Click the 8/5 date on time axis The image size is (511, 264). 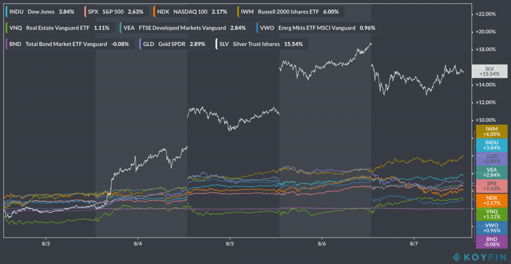(x=230, y=244)
